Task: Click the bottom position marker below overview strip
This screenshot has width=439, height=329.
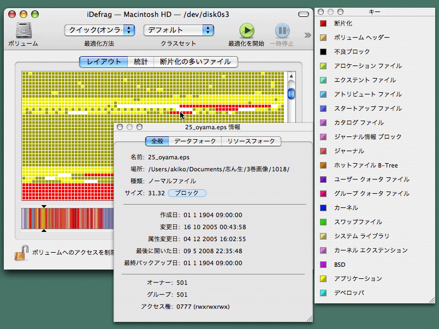Action: [x=44, y=231]
